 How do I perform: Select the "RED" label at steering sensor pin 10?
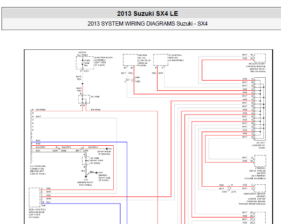tap(245, 161)
